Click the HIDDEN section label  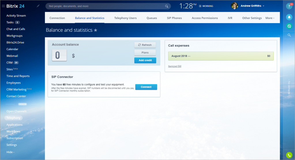[x=22, y=104]
